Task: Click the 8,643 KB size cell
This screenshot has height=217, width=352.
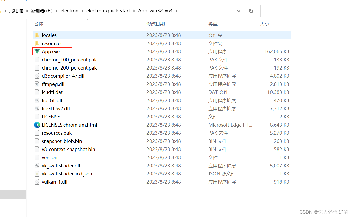Action: [279, 125]
